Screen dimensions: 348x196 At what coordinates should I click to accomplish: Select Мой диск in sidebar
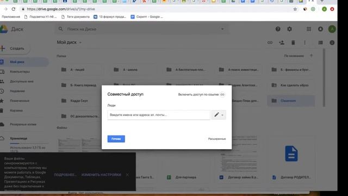(x=24, y=62)
